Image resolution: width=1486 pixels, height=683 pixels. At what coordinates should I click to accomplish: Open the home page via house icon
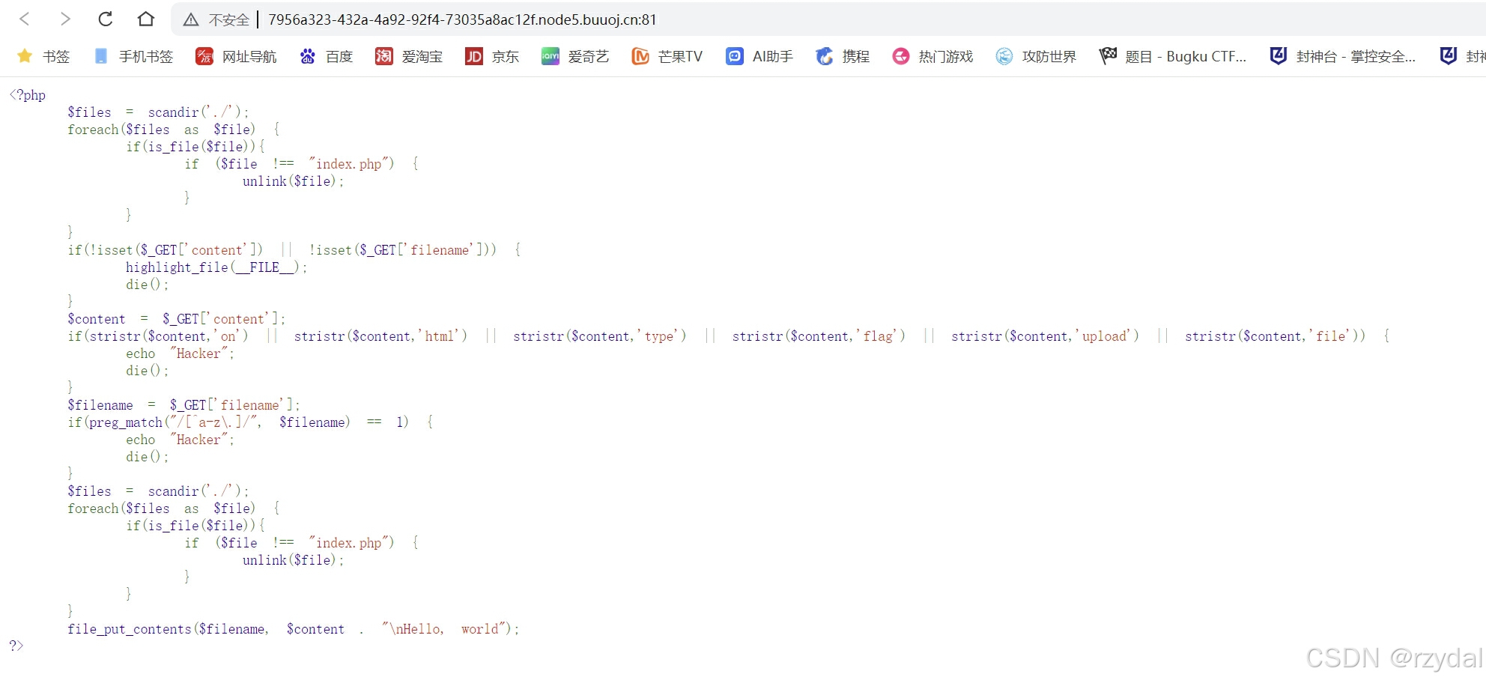146,19
